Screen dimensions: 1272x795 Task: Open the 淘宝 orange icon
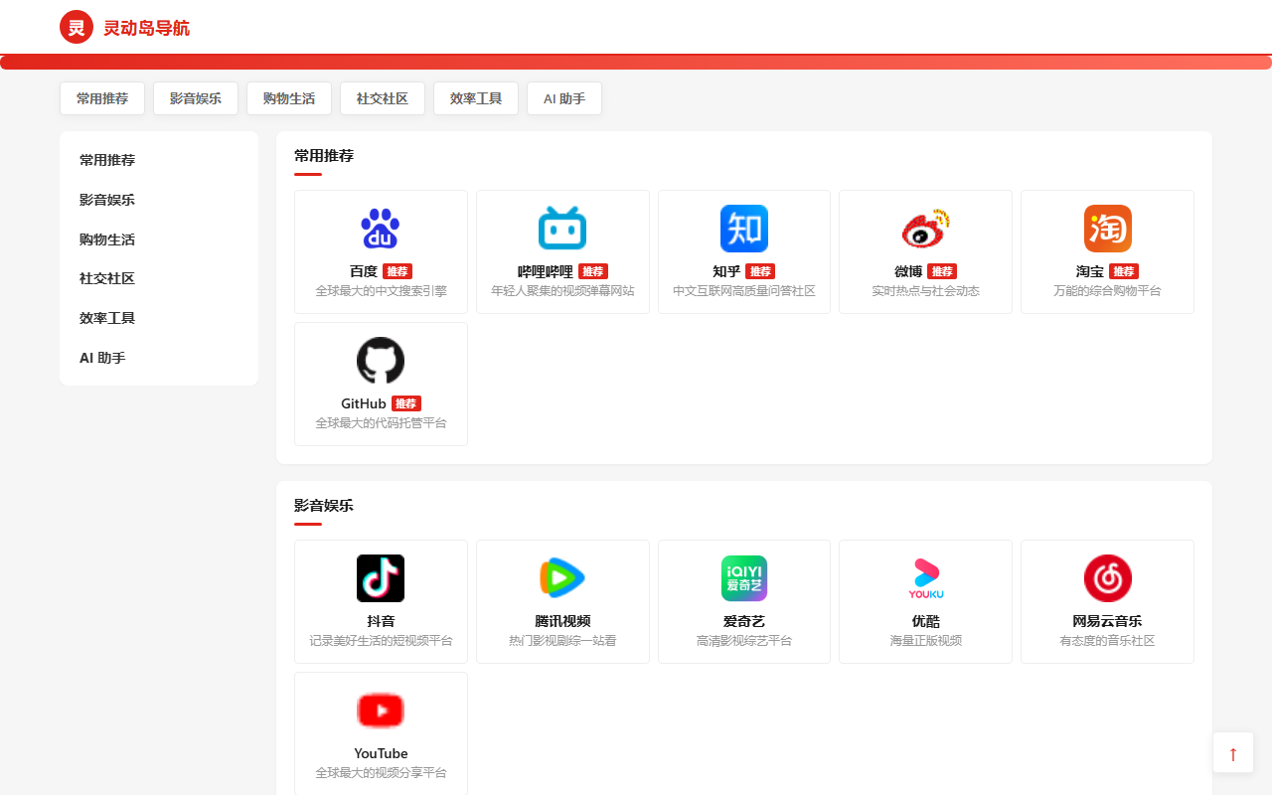(1108, 229)
